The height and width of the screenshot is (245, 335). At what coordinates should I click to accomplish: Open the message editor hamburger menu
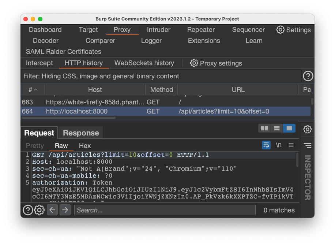pyautogui.click(x=291, y=145)
